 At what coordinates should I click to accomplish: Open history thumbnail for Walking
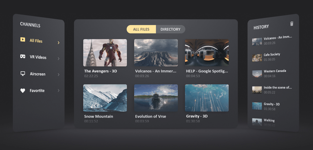pyautogui.click(x=257, y=122)
